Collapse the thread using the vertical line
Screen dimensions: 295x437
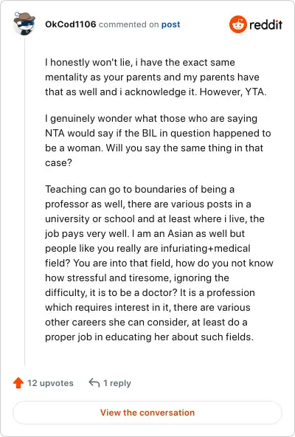24,201
